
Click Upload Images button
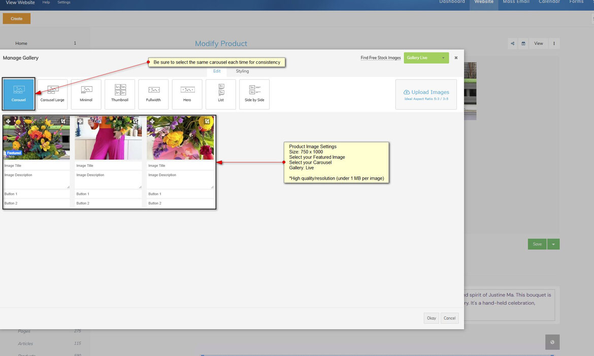[x=426, y=94]
